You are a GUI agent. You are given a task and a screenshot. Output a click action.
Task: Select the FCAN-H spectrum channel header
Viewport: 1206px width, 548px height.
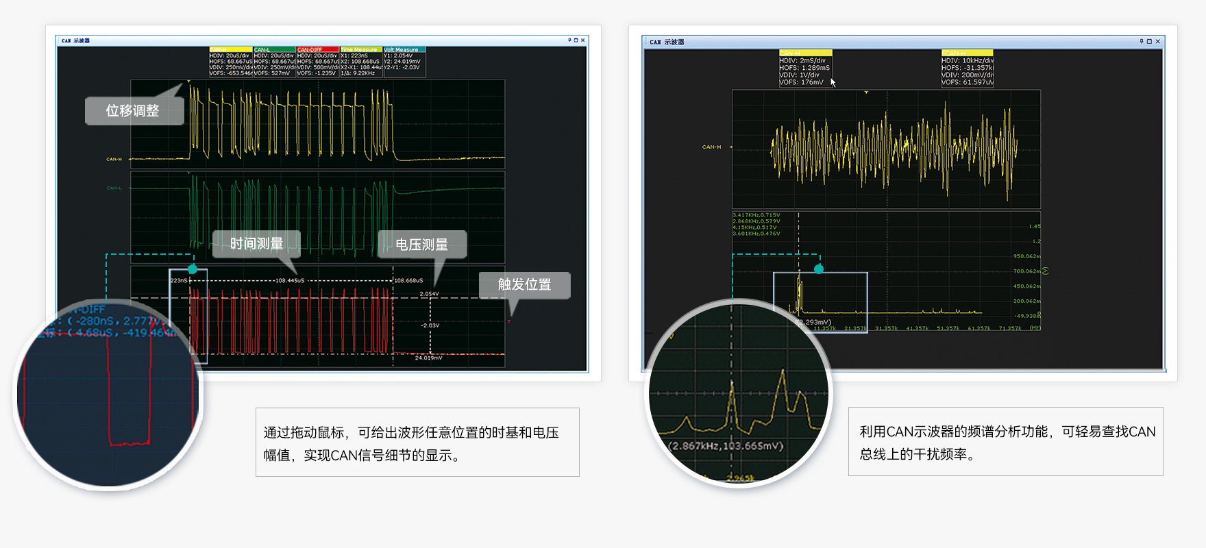966,53
